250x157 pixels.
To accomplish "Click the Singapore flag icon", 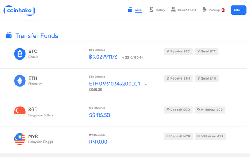I will coord(20,112).
